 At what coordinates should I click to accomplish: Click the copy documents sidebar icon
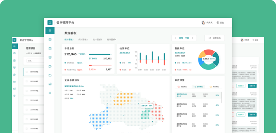pos(50,66)
